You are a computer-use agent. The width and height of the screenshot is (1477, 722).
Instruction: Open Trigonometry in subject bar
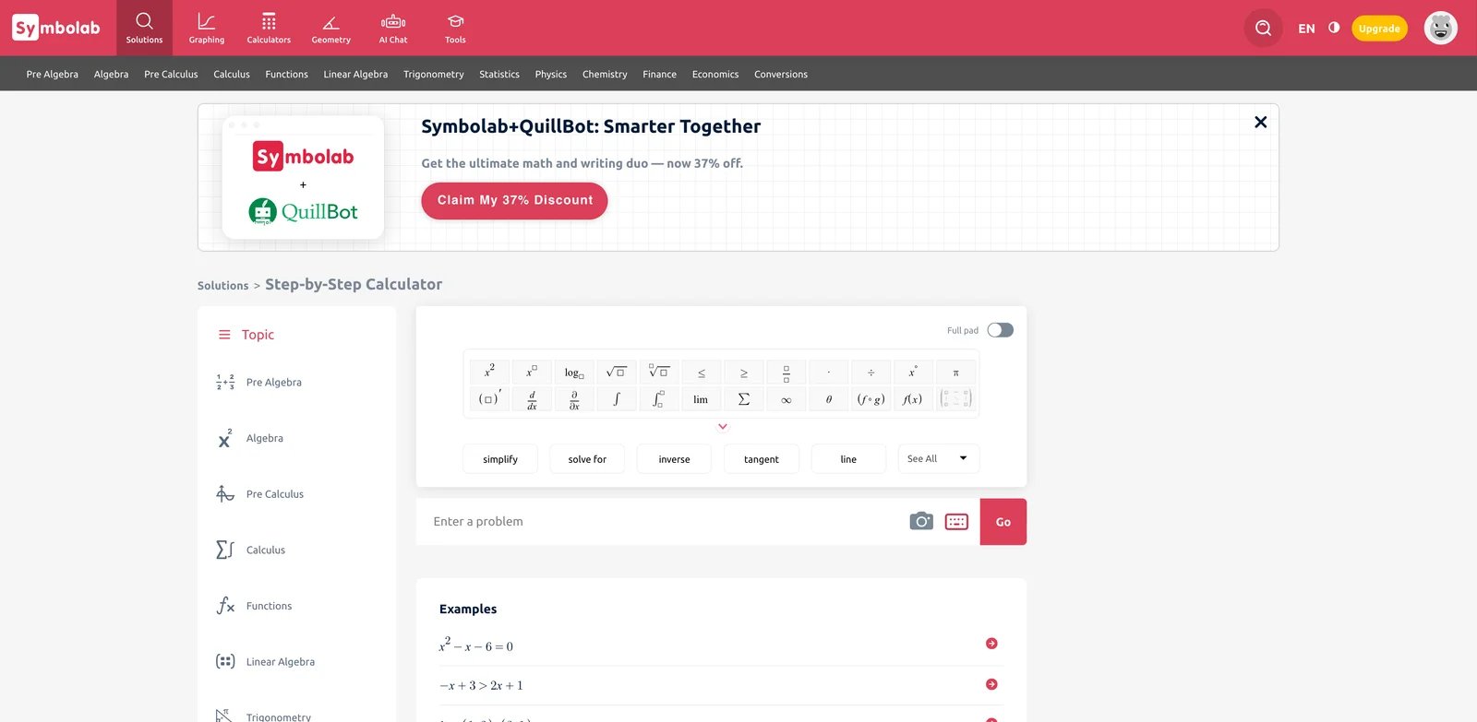[434, 74]
